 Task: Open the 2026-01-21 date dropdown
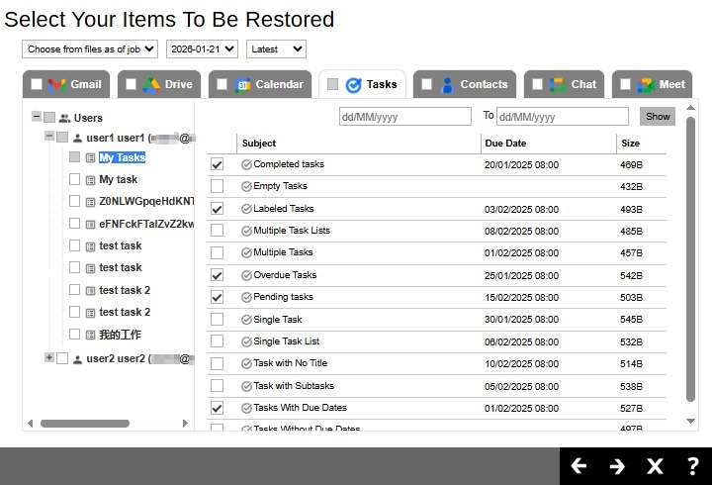tap(202, 48)
